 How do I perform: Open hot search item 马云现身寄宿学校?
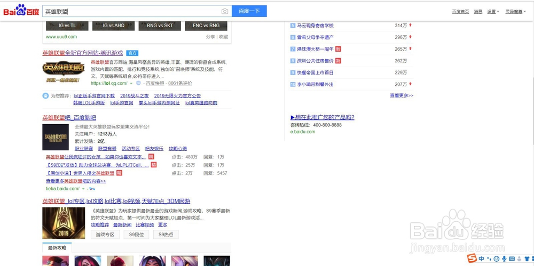coord(316,26)
